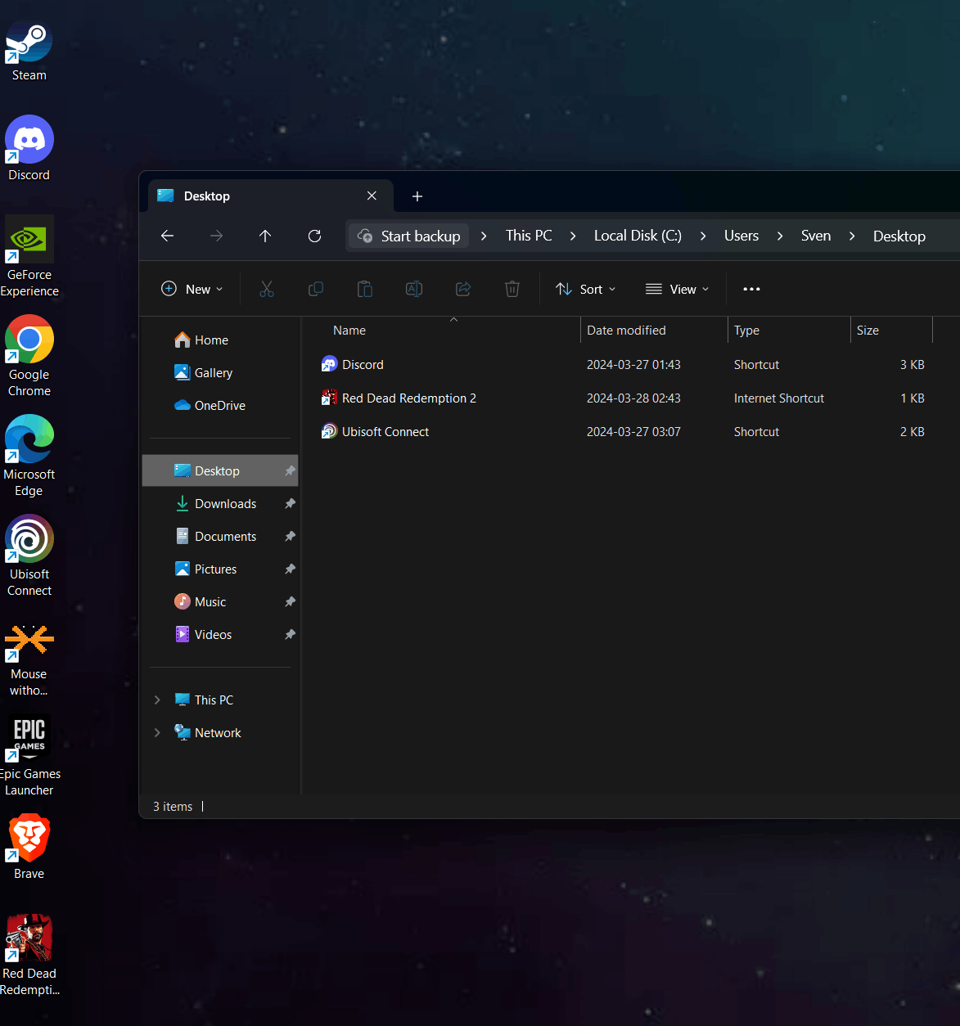Viewport: 960px width, 1026px height.
Task: Sort by the Type column header
Action: (788, 331)
